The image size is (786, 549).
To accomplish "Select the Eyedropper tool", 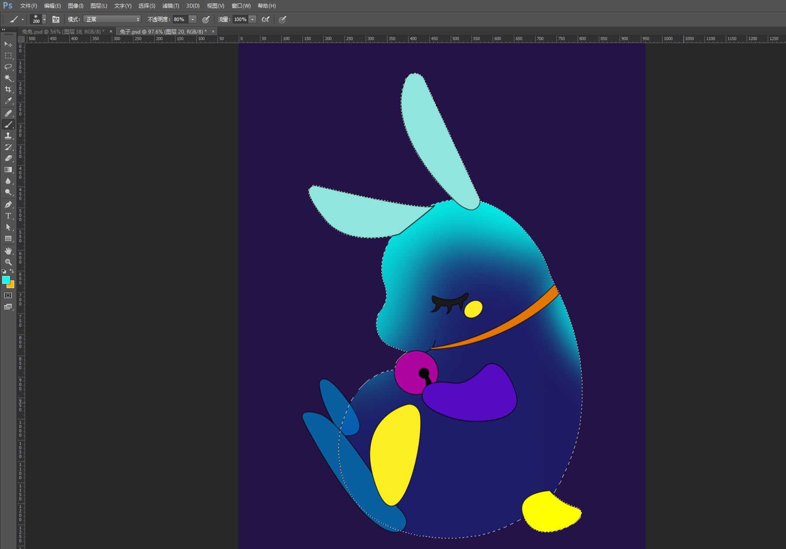I will click(8, 101).
